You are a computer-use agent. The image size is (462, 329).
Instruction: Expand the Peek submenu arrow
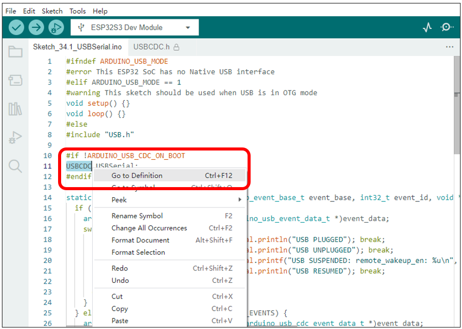240,200
